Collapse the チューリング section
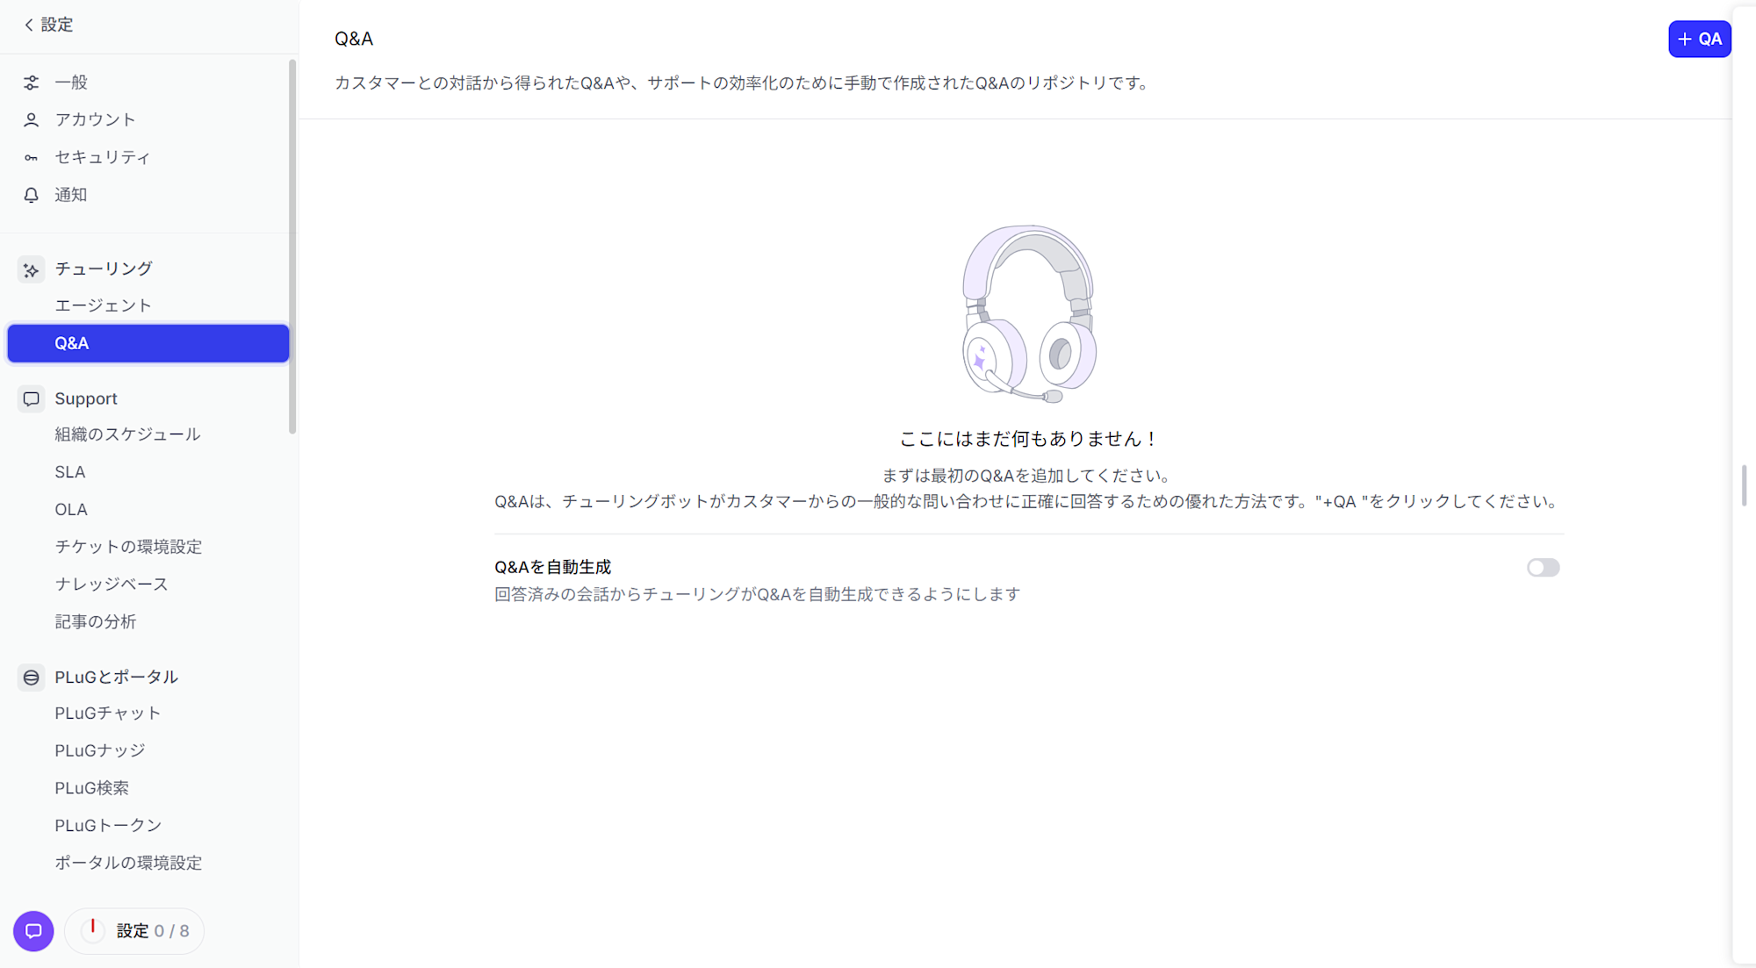Viewport: 1756px width, 968px height. pyautogui.click(x=103, y=269)
